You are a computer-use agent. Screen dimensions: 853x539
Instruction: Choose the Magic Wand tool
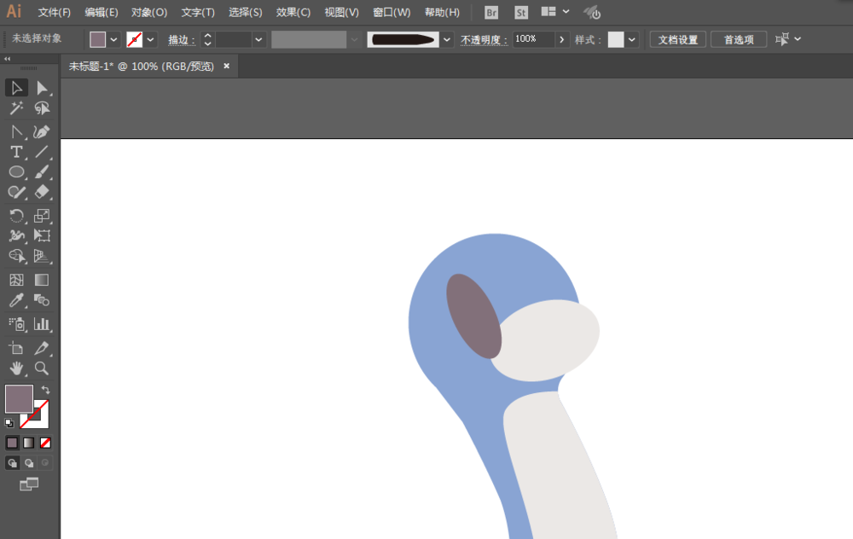click(16, 108)
